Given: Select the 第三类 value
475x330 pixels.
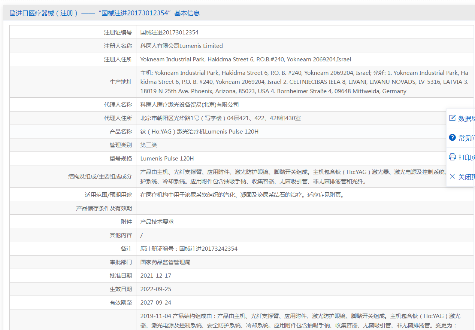Looking at the screenshot, I should point(149,145).
